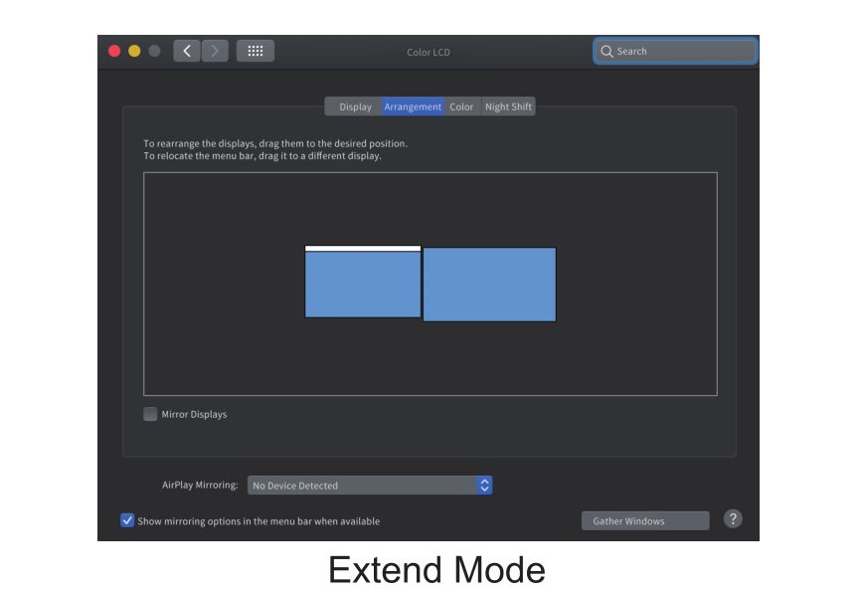
Task: Click the forward chevron navigation button
Action: [215, 51]
